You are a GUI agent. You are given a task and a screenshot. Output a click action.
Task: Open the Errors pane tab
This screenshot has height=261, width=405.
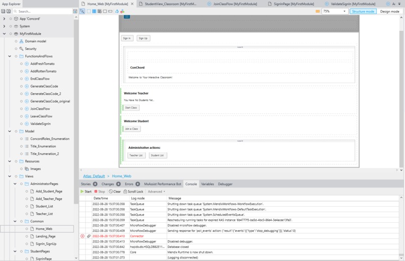pyautogui.click(x=132, y=184)
